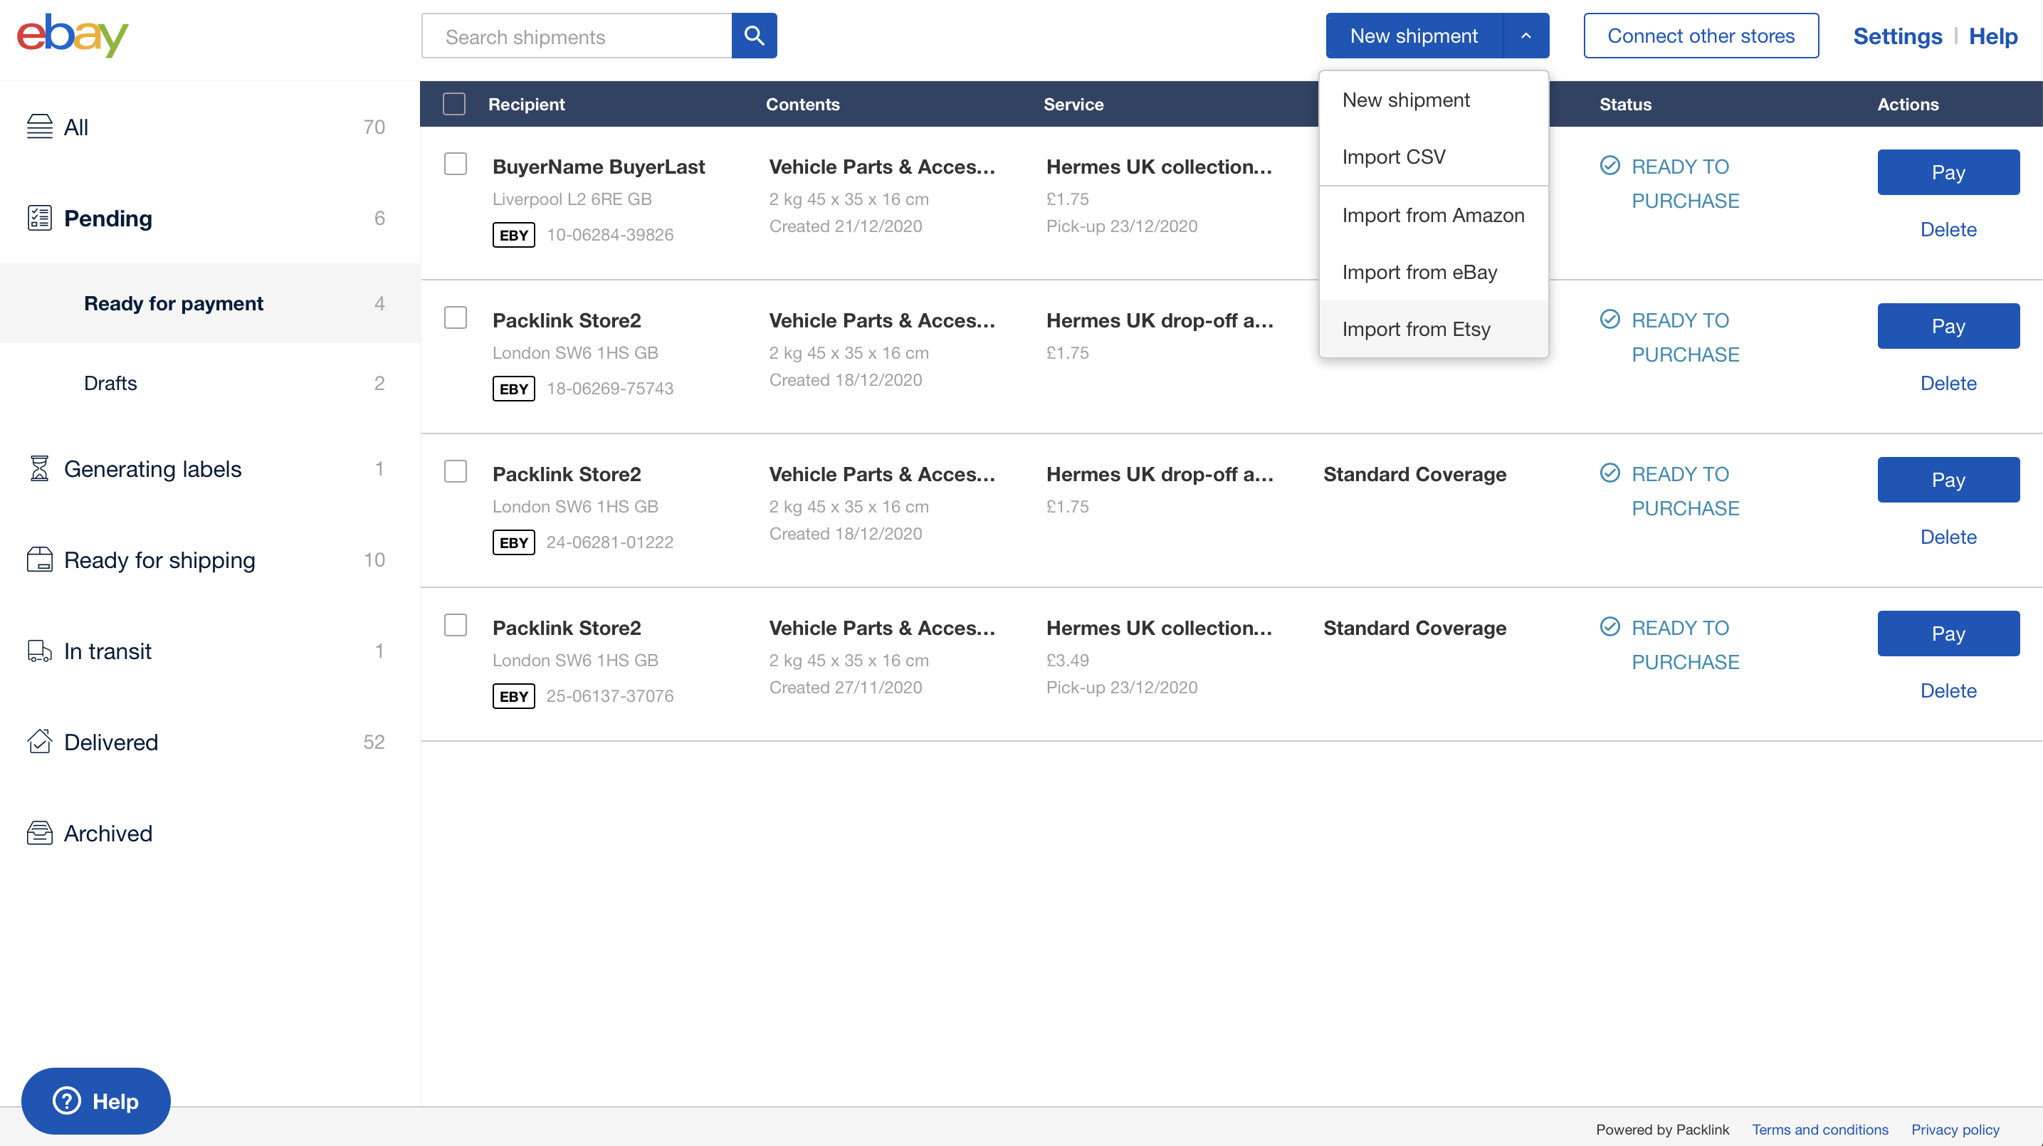Click the blue New shipment button
The image size is (2043, 1146).
click(x=1414, y=36)
